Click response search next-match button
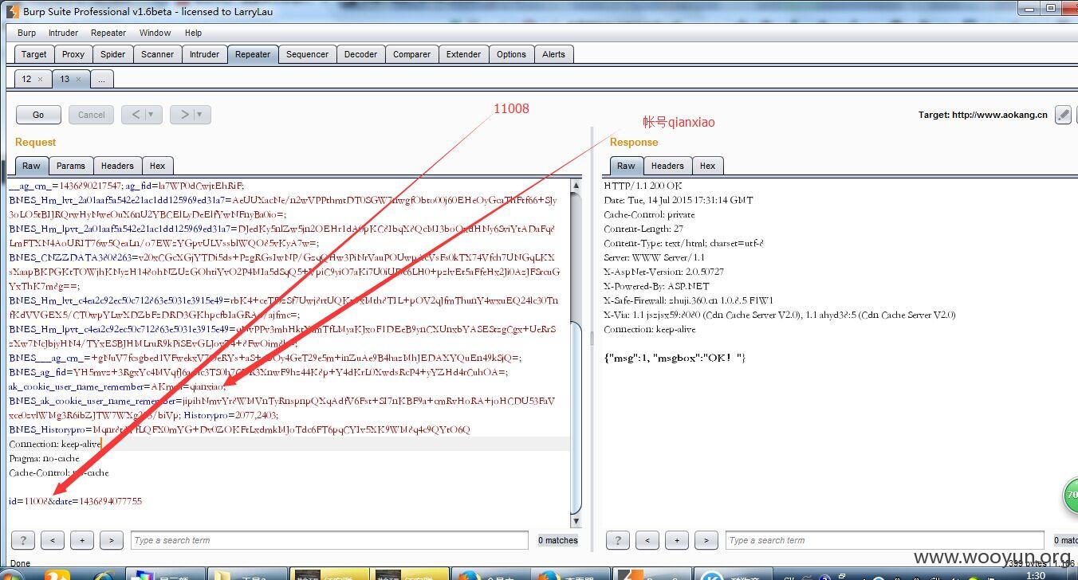Viewport: 1078px width, 580px height. 706,540
